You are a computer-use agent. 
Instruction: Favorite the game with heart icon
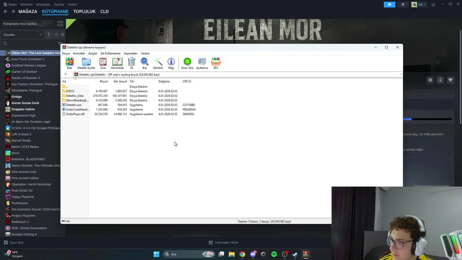(450, 80)
